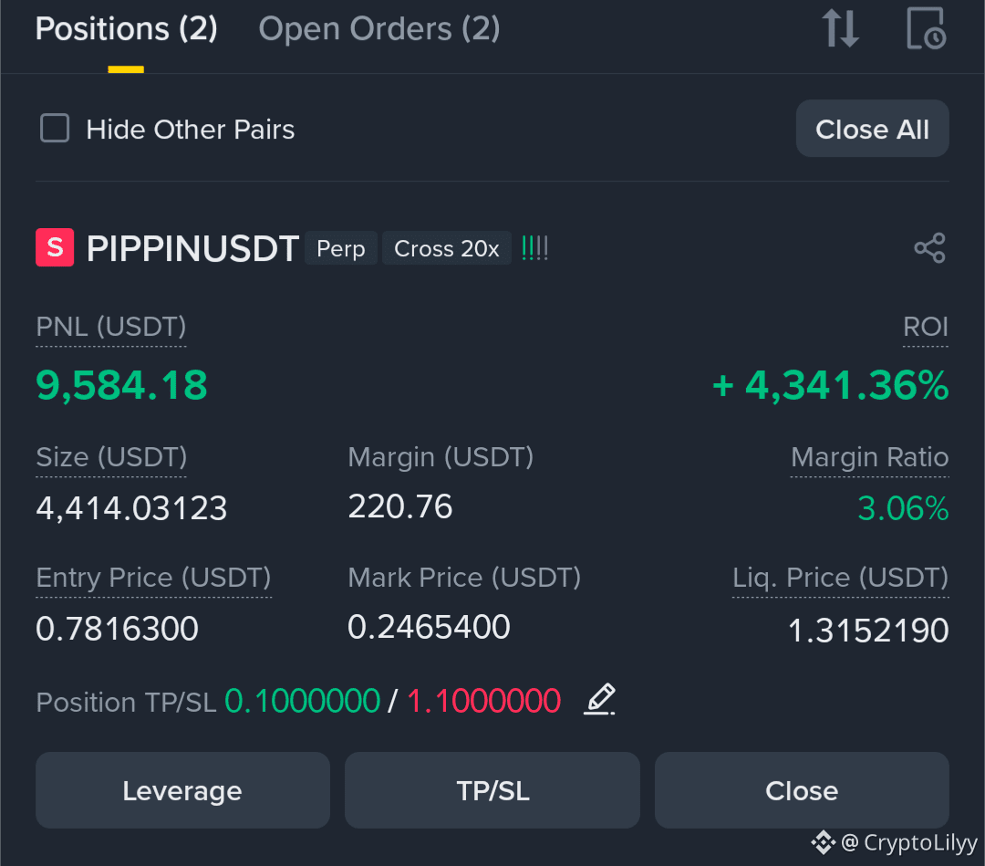
Task: Click the Perp contract tag
Action: 340,248
